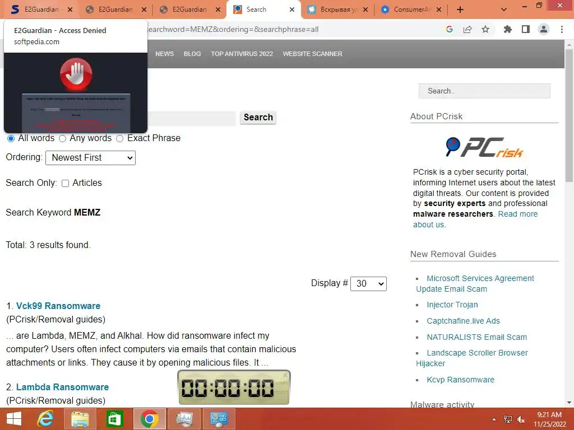Open the tab search chevron

pos(504,10)
